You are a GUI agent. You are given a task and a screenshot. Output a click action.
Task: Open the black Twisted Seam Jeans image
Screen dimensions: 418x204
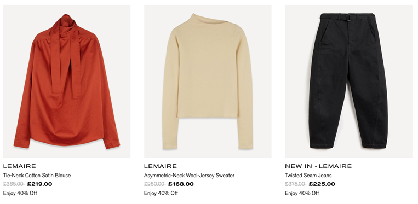point(348,81)
